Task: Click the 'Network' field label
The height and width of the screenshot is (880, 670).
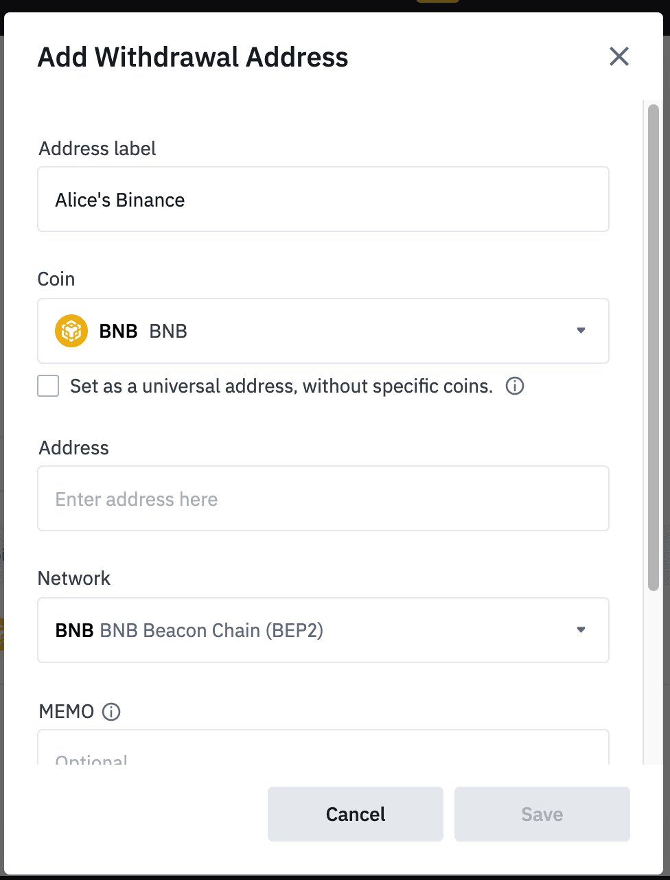Action: click(74, 578)
